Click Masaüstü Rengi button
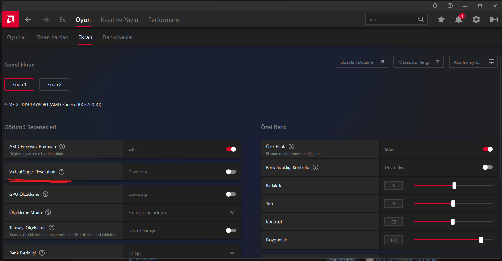The image size is (502, 261). pos(419,62)
